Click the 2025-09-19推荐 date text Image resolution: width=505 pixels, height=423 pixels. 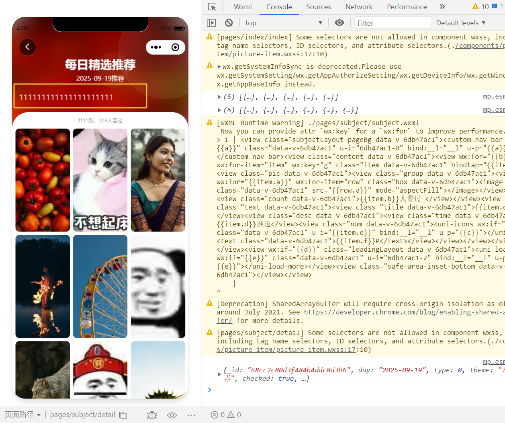[x=100, y=78]
